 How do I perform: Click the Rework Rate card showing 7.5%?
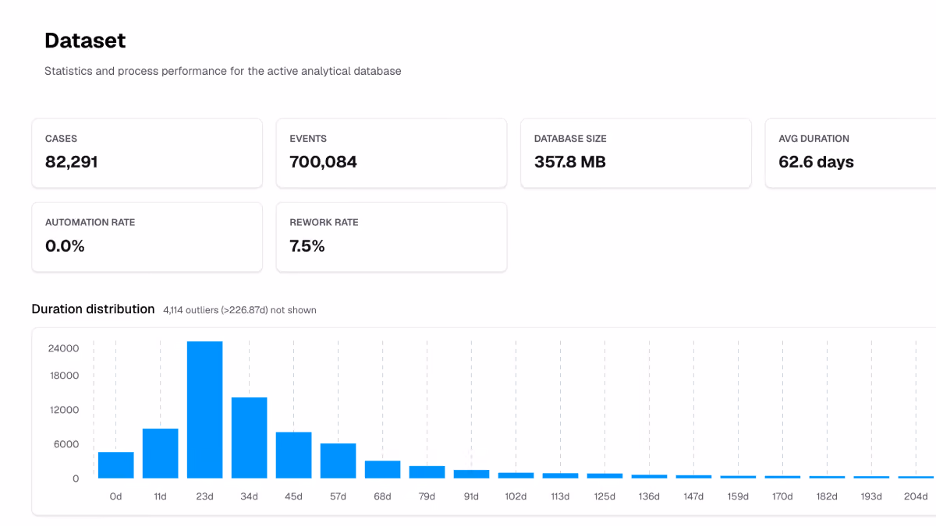(392, 237)
